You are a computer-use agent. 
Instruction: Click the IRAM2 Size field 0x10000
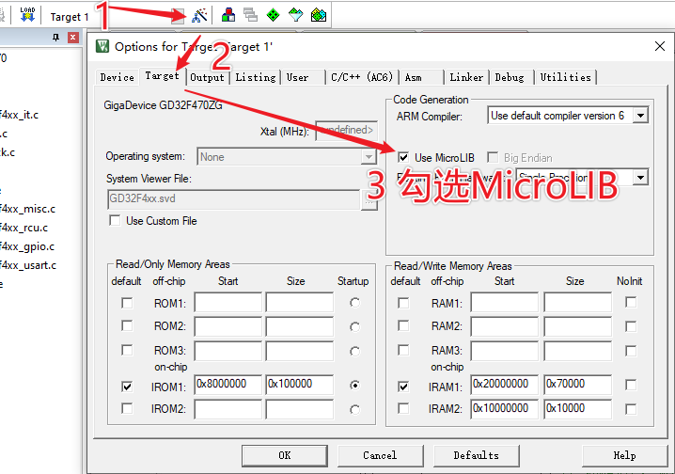tap(578, 409)
